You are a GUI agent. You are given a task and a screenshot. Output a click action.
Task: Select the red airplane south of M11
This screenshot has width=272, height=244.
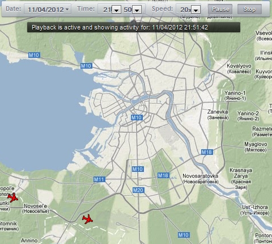(x=87, y=219)
